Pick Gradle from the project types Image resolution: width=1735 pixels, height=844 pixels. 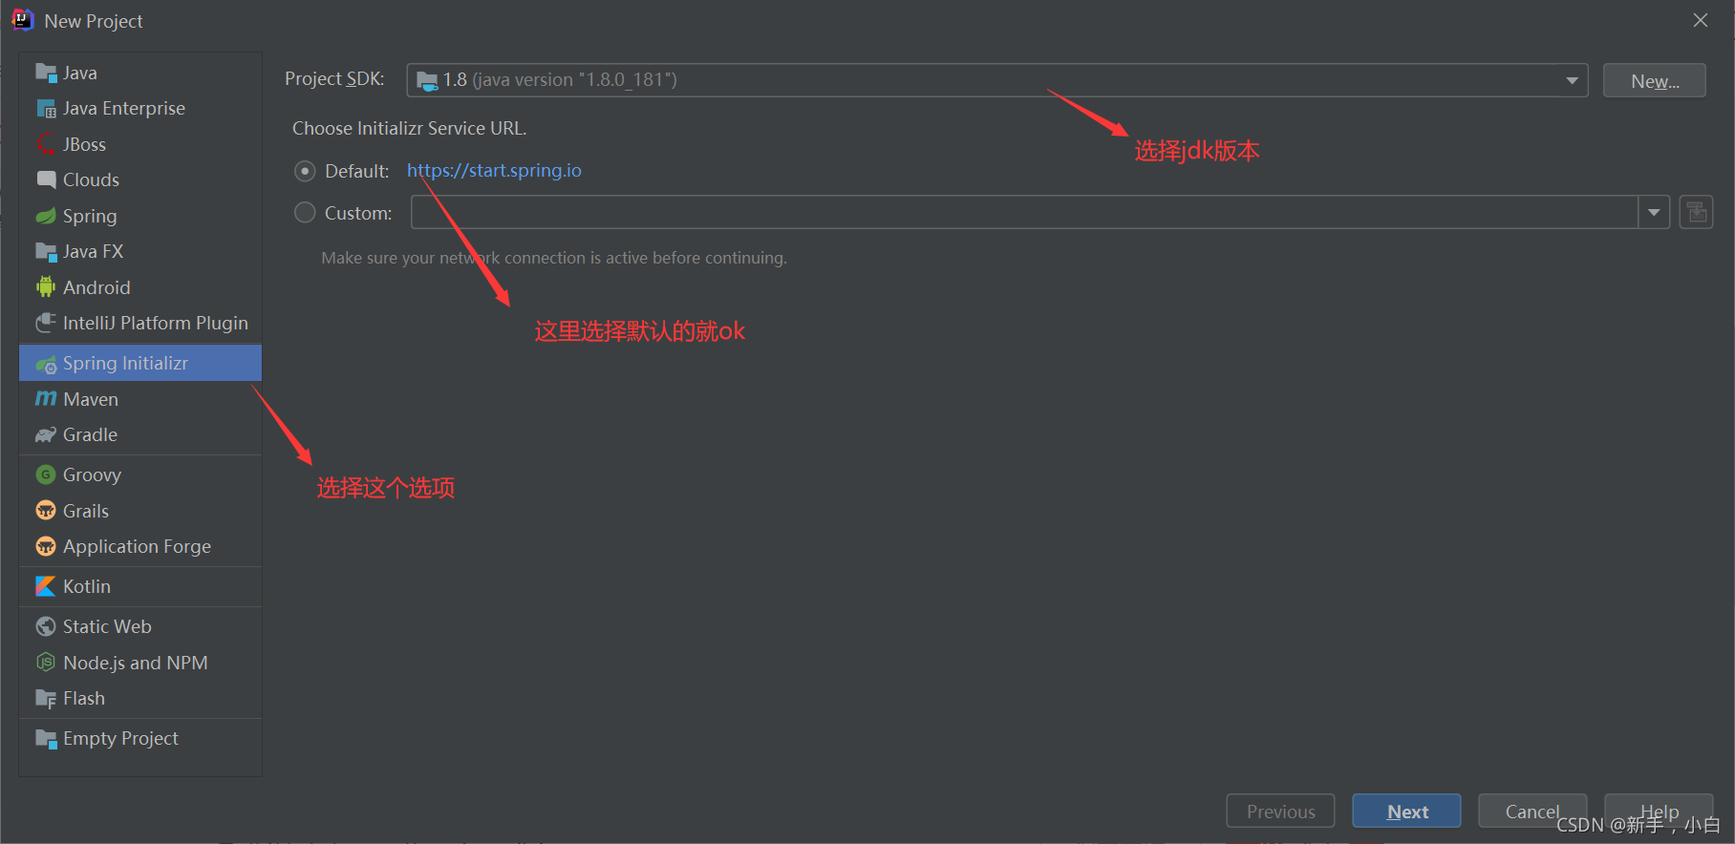pos(140,434)
